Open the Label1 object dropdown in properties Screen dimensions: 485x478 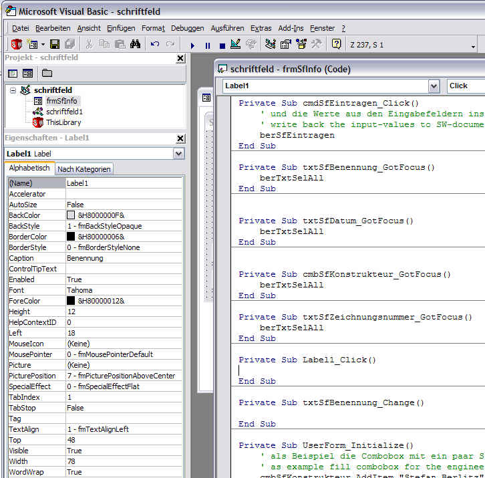(178, 154)
